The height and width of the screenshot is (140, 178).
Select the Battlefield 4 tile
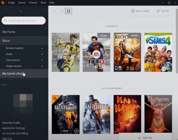(96, 114)
